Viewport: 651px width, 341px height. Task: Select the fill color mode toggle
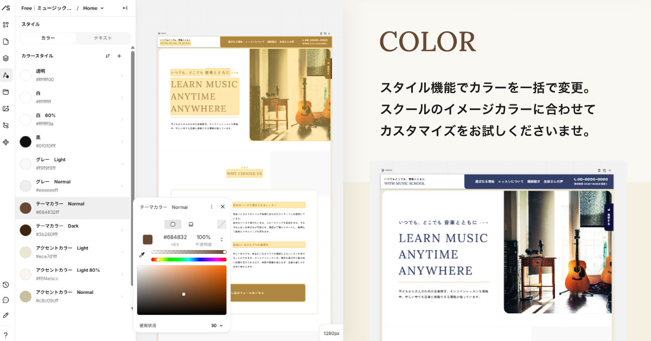(173, 224)
